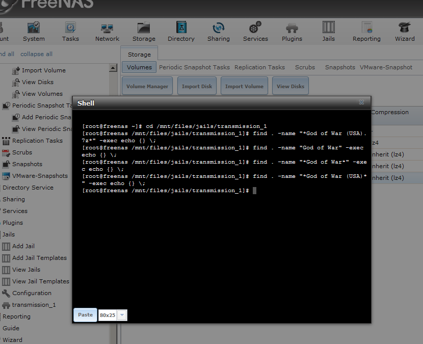Viewport: 423px width, 344px height.
Task: Click the Import Disk button
Action: [197, 86]
